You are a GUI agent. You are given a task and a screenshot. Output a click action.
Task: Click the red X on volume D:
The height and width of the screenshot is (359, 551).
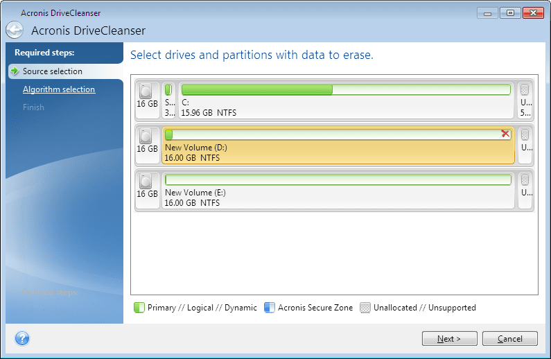506,134
